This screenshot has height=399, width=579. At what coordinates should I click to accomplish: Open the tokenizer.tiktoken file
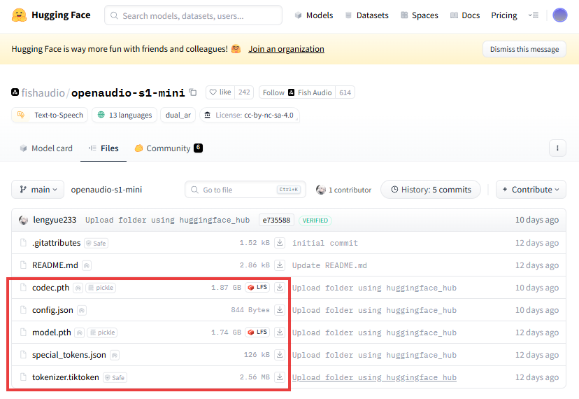click(65, 377)
